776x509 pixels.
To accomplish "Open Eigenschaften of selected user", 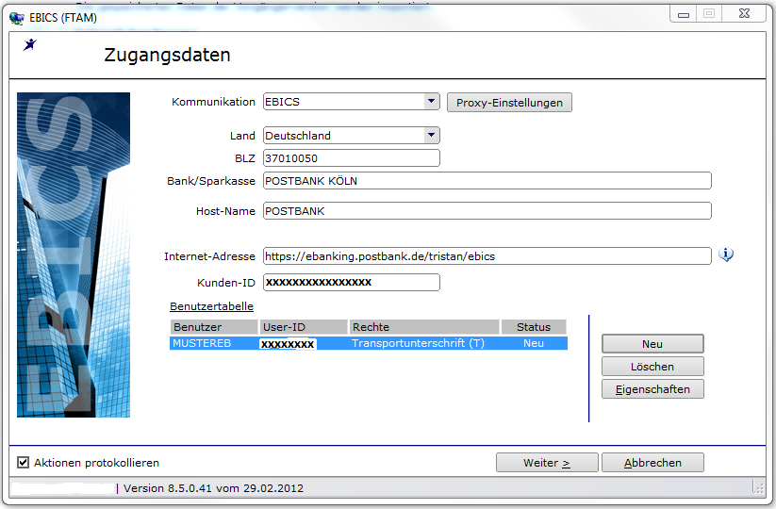I will tap(652, 389).
